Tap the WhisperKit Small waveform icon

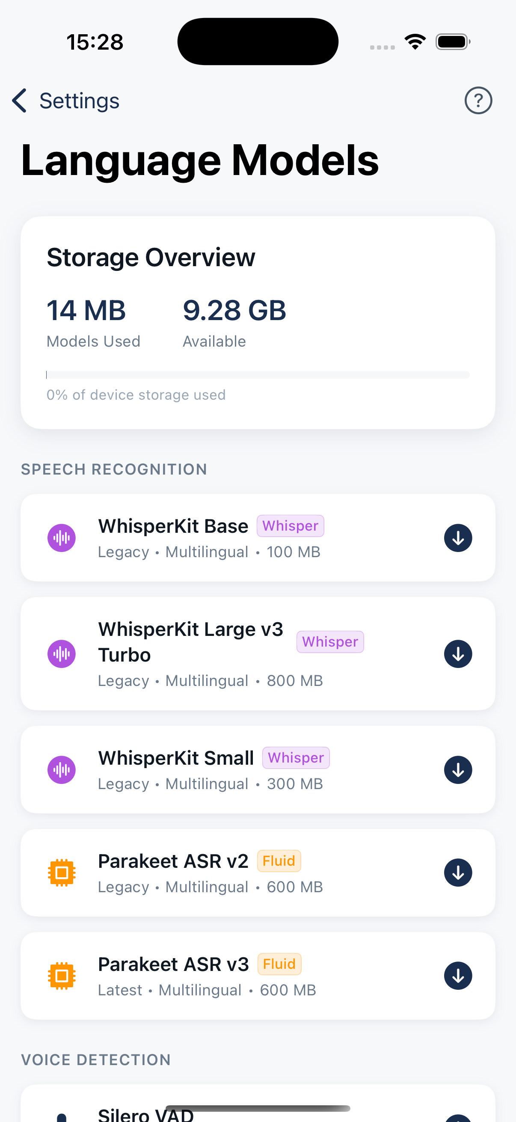point(61,770)
